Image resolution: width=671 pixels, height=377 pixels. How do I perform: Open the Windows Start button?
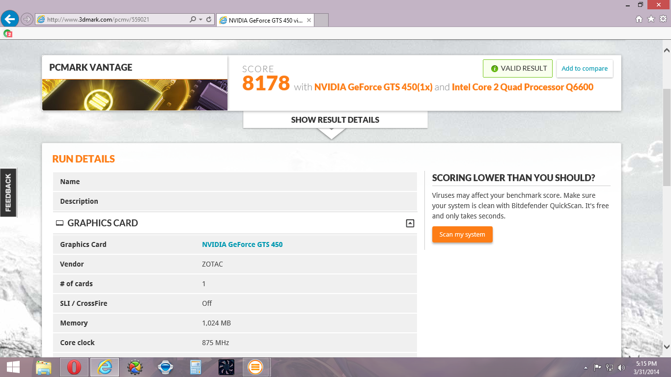[13, 367]
